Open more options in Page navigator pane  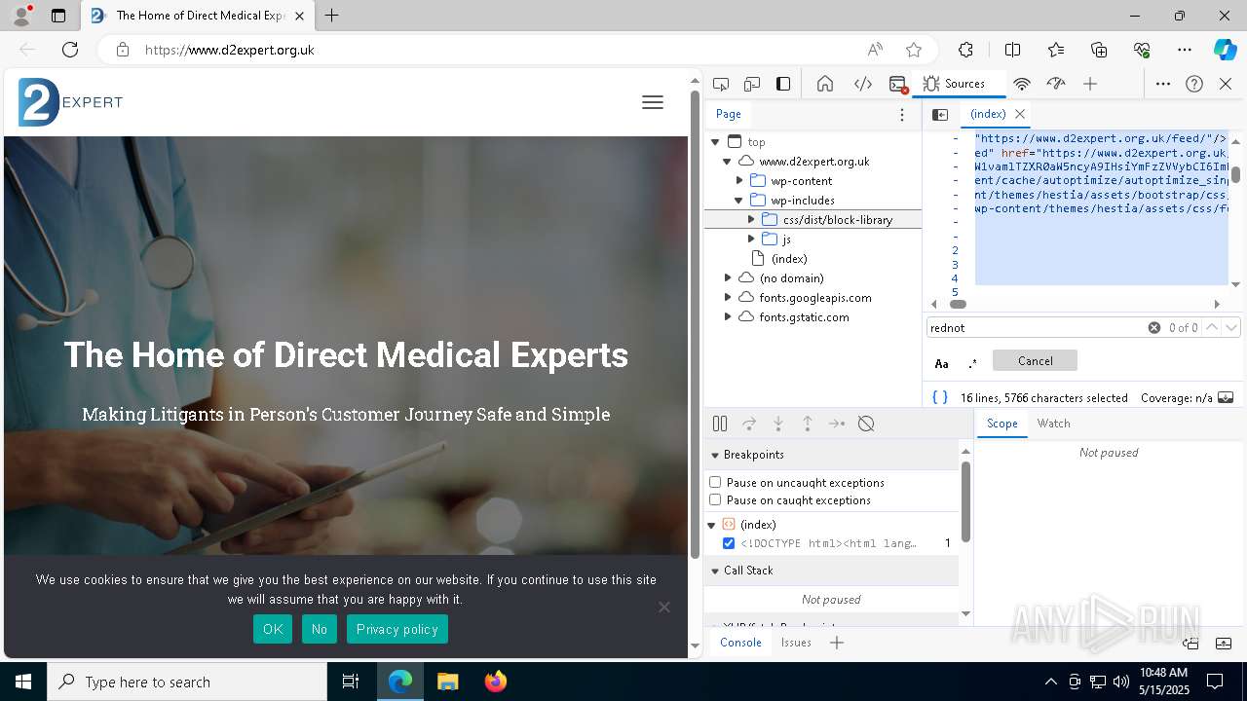click(902, 114)
